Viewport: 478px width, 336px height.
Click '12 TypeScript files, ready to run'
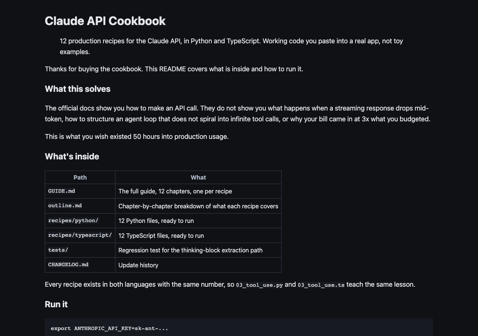point(198,236)
